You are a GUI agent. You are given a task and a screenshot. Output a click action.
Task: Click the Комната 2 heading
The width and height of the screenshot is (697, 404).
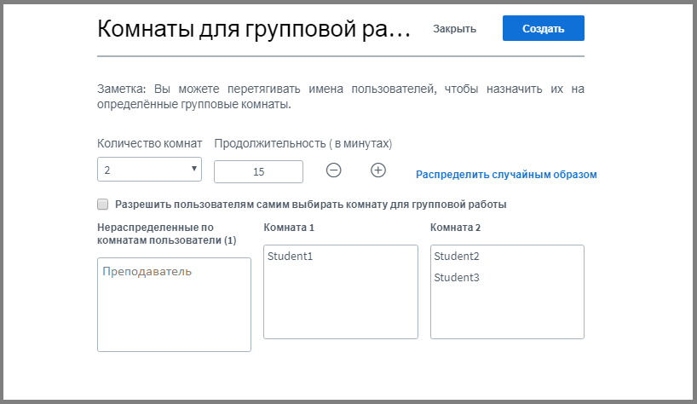pos(456,228)
